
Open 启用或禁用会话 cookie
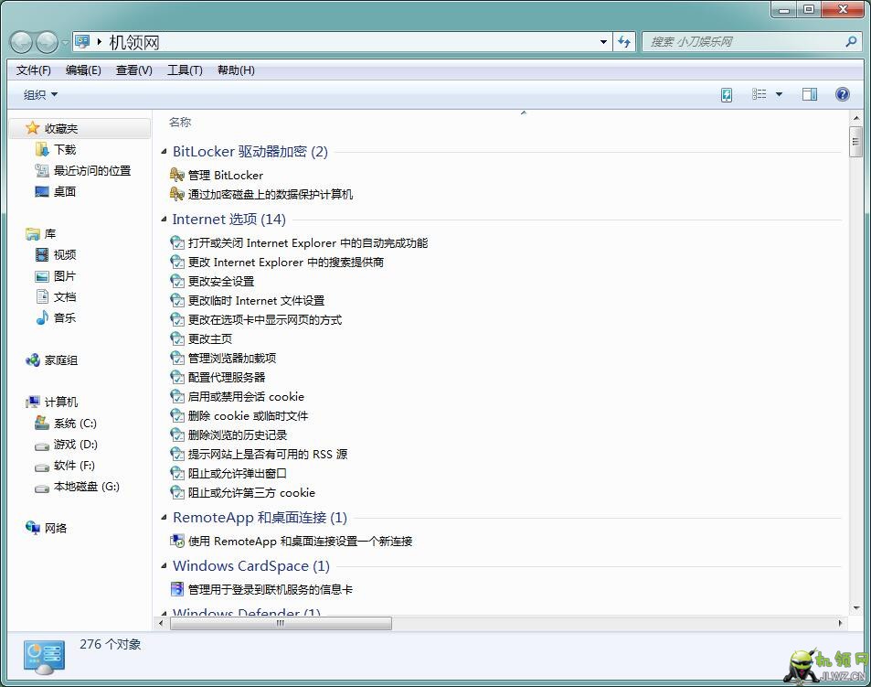pos(246,397)
